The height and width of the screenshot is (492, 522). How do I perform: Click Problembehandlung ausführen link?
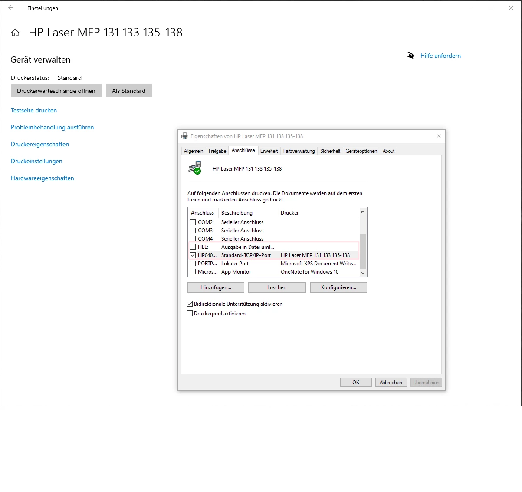[53, 127]
